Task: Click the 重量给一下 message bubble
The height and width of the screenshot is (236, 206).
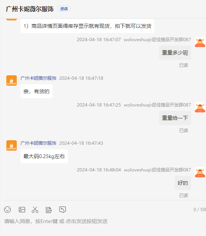Action: click(x=175, y=118)
